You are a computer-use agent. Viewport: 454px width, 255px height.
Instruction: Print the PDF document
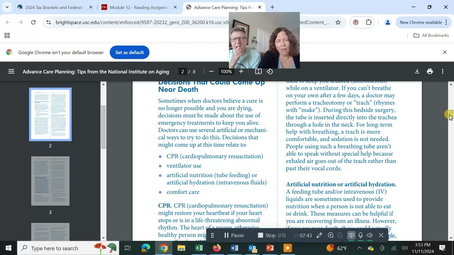click(x=430, y=72)
